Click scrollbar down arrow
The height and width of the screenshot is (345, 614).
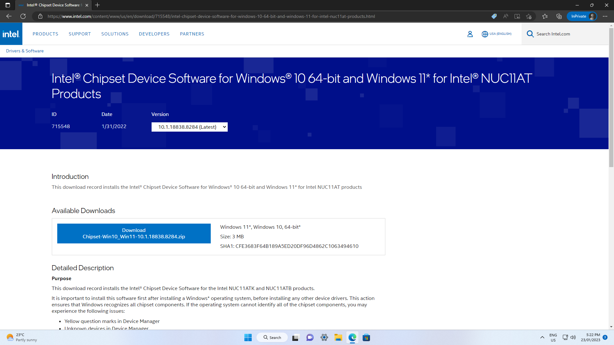coord(611,327)
